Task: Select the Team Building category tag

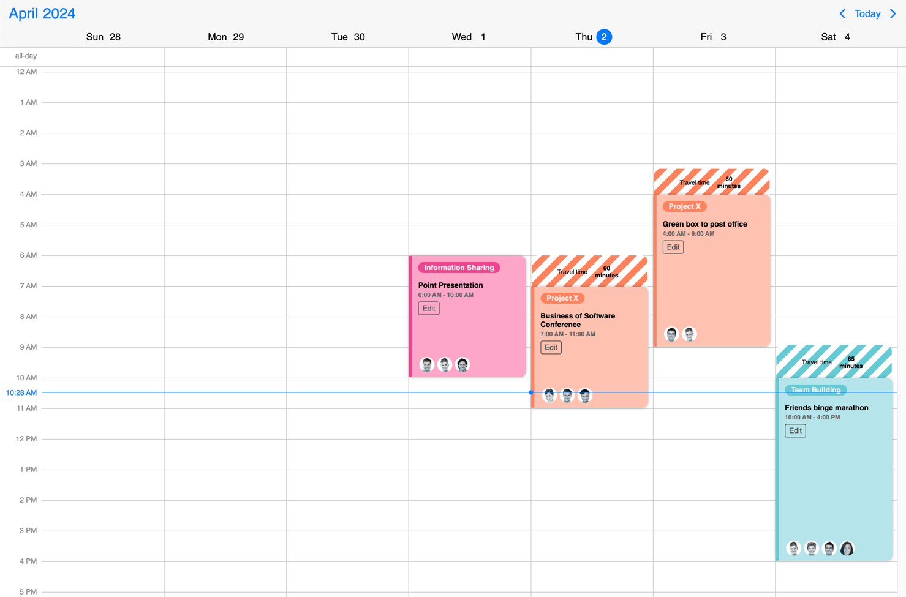Action: pos(815,389)
